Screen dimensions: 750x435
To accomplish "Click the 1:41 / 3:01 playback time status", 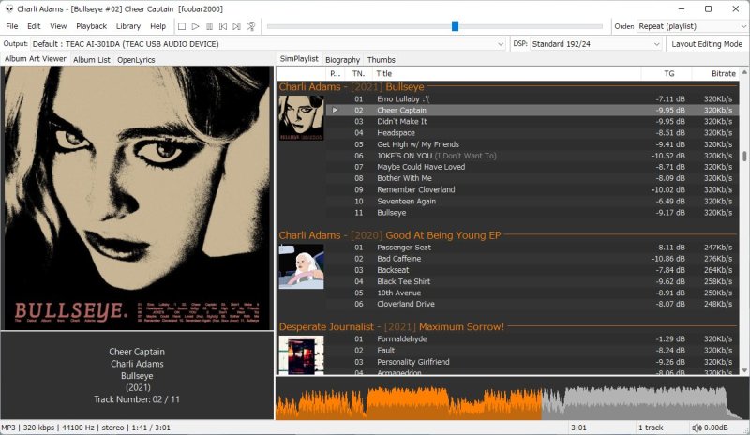I will point(151,427).
